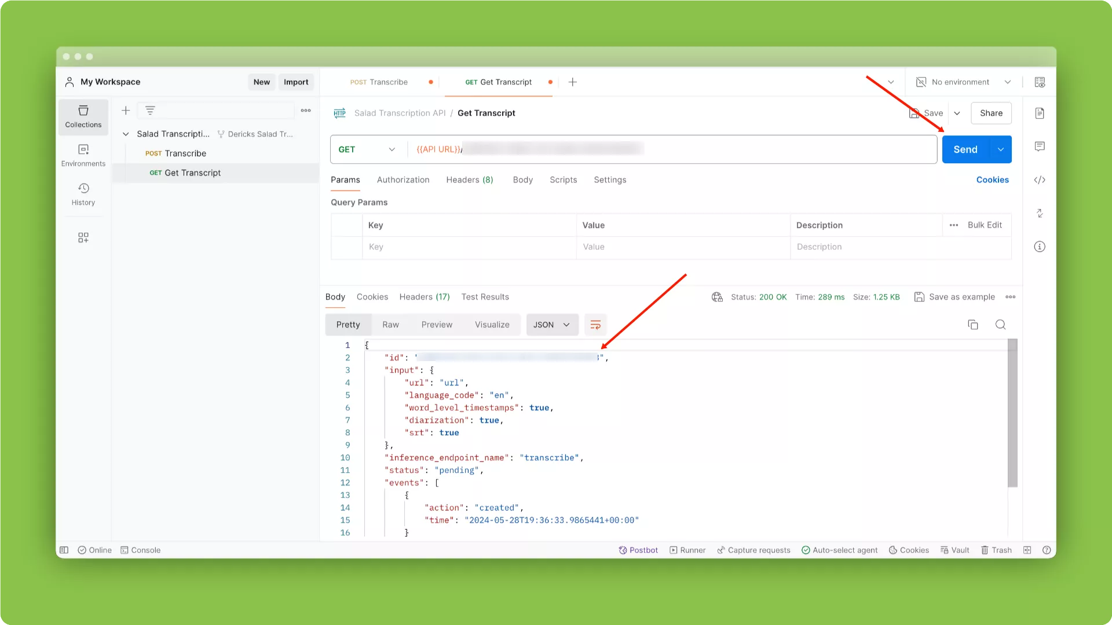This screenshot has width=1112, height=625.
Task: Open the Environments sidebar panel
Action: 83,155
